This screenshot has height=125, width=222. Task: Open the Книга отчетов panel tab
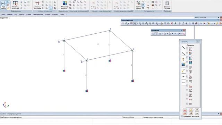[200, 17]
